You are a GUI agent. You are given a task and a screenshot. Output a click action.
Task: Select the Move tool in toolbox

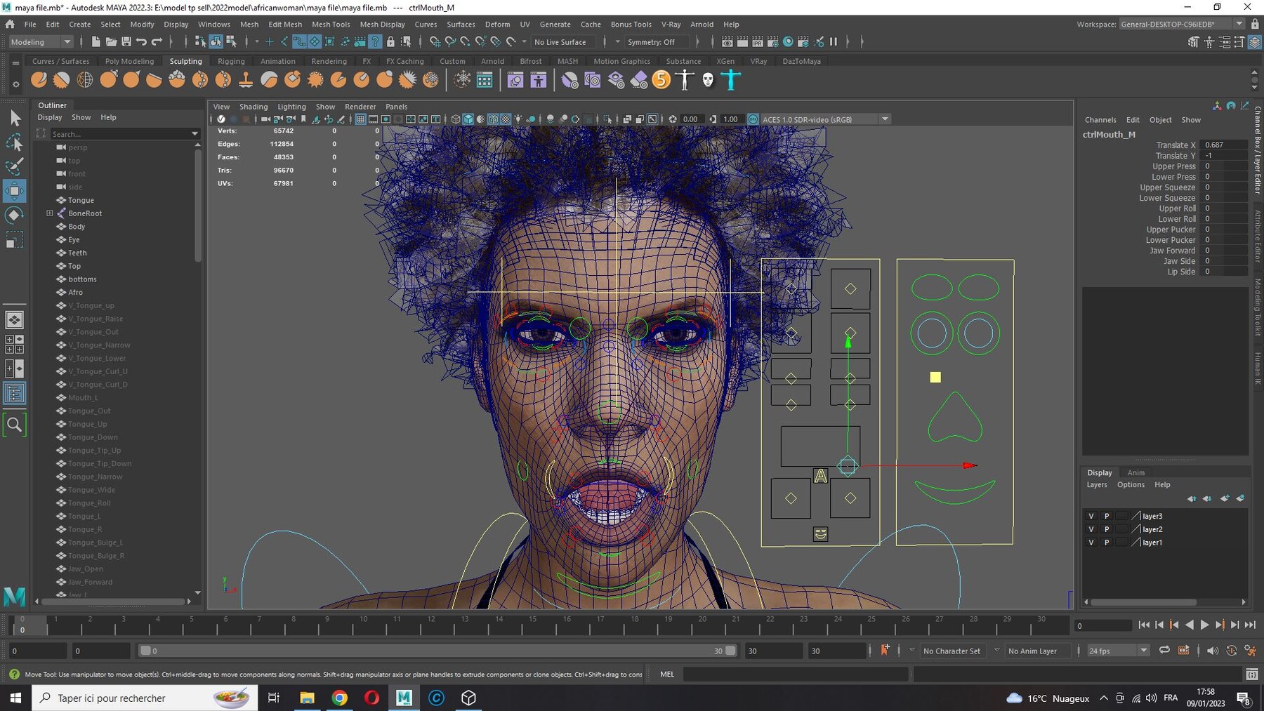[14, 190]
